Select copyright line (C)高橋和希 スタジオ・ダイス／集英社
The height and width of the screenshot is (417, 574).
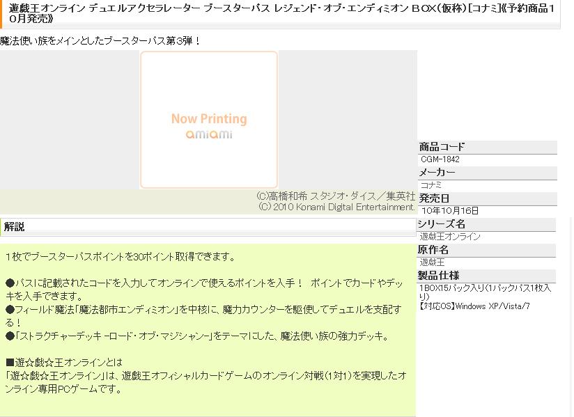coord(336,196)
